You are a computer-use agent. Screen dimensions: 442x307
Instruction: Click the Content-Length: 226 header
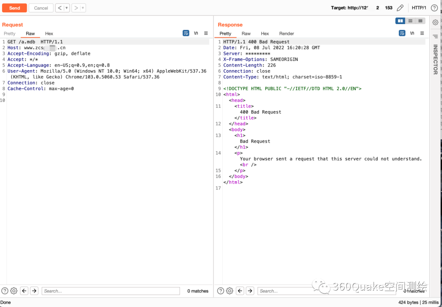[250, 65]
